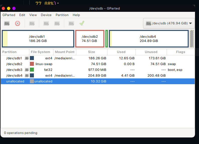This screenshot has height=144, width=199.
Task: Click the Unused column header
Action: (151, 52)
